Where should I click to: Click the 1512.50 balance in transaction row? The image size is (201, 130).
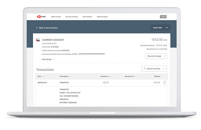156,83
